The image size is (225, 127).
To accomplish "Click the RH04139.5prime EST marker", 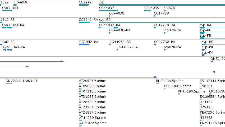I will coord(157,84).
